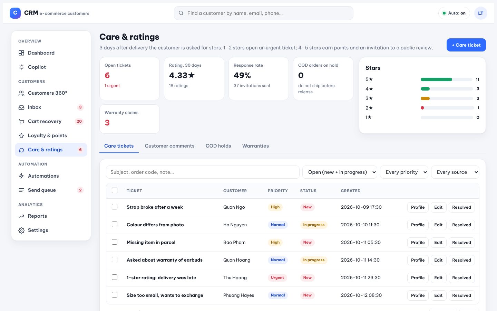Click the 3-star rating bar
The height and width of the screenshot is (311, 497).
point(447,98)
